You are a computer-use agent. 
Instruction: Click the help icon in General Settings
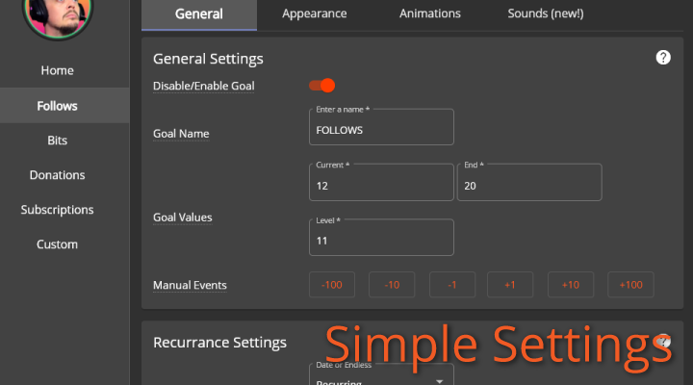[663, 58]
